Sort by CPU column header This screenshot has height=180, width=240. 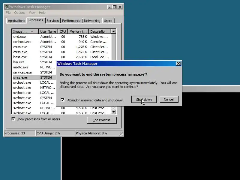[63, 31]
